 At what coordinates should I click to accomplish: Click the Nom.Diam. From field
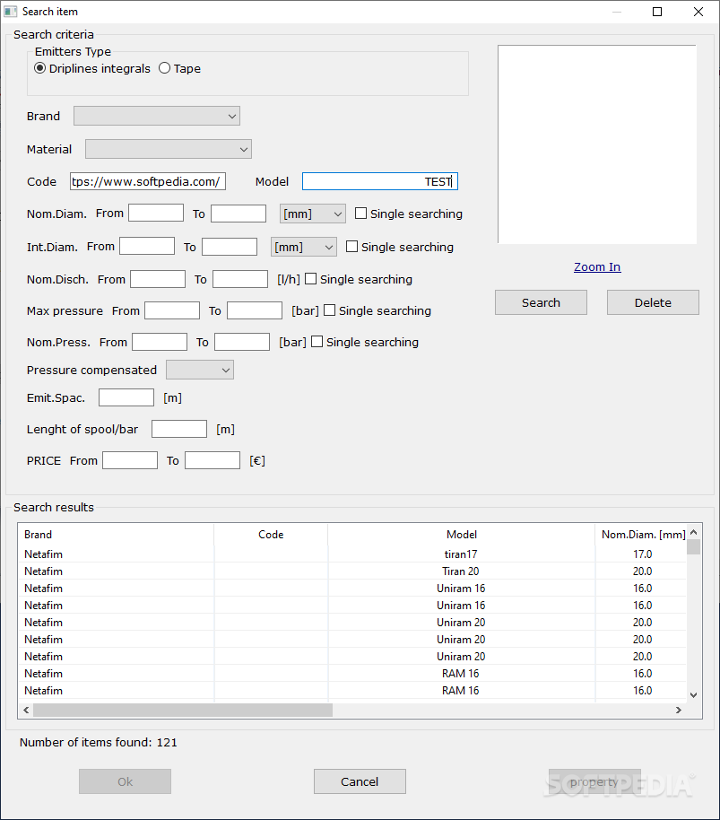[x=156, y=213]
